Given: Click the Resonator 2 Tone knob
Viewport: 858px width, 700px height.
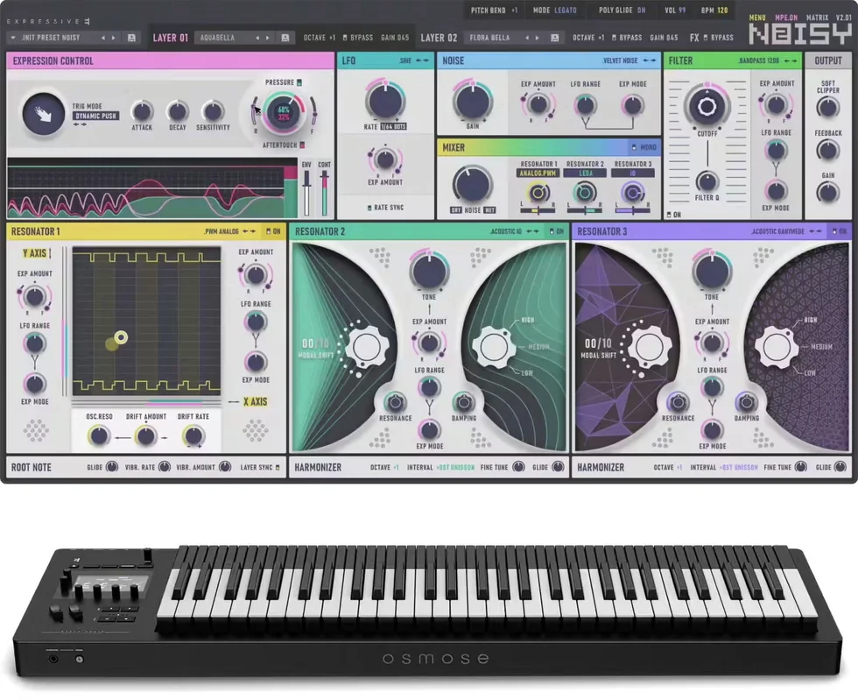Looking at the screenshot, I should point(430,271).
